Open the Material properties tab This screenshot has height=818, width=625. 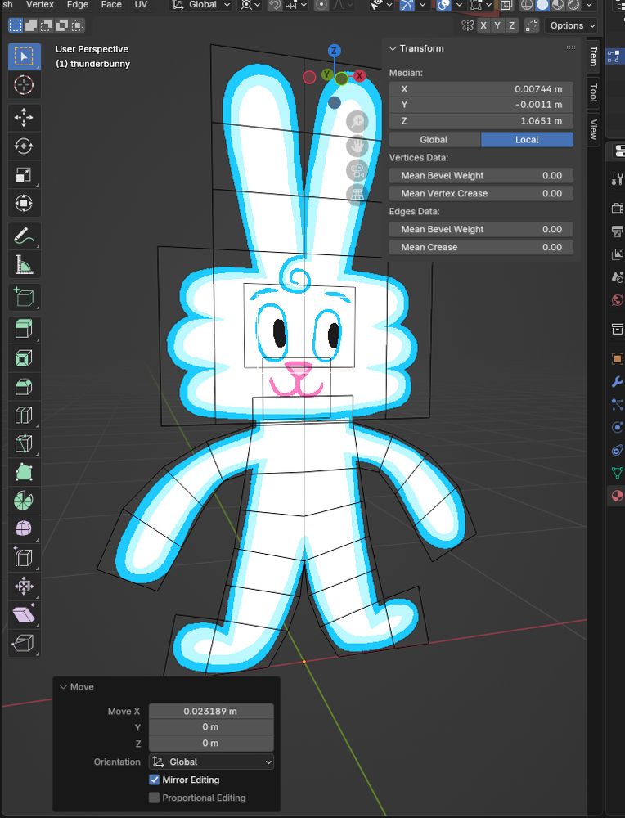click(617, 496)
